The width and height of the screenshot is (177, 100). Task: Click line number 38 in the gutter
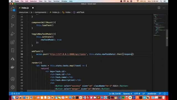[x=22, y=51]
